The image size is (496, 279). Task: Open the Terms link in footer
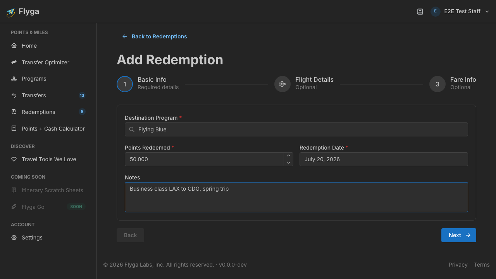tap(482, 265)
